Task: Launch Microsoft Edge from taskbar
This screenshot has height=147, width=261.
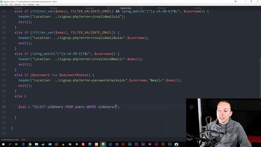Action: [23, 144]
